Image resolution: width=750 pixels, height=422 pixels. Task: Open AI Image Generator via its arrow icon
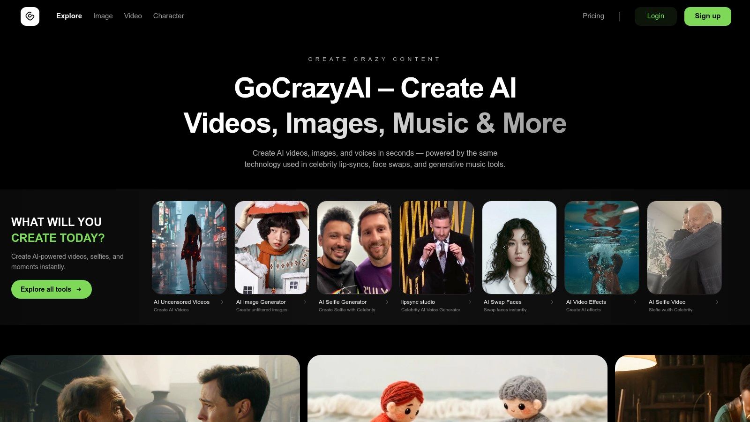click(x=305, y=302)
